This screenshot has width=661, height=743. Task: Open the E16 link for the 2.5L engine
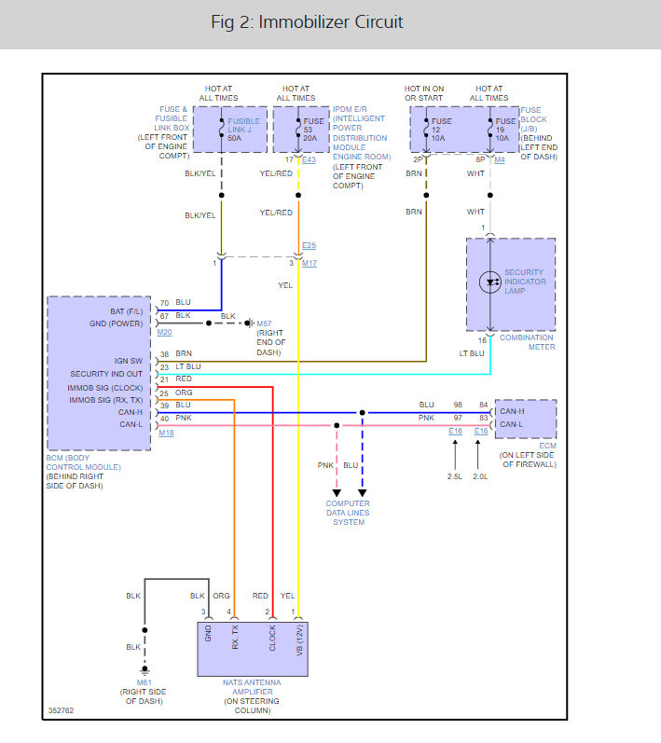point(455,431)
